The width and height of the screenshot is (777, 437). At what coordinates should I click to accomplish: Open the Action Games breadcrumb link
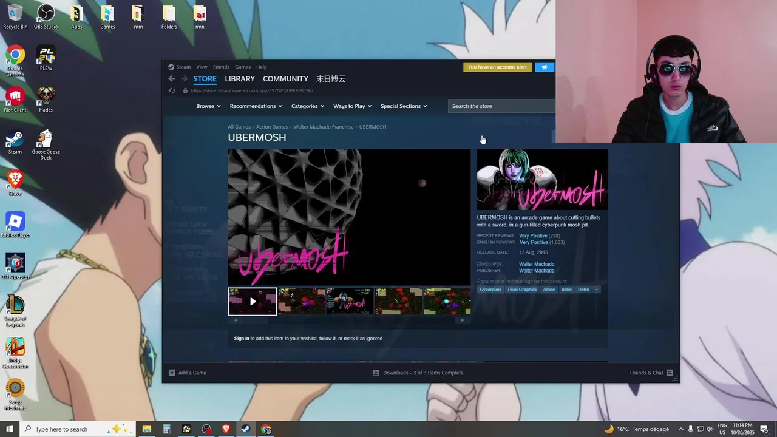272,127
